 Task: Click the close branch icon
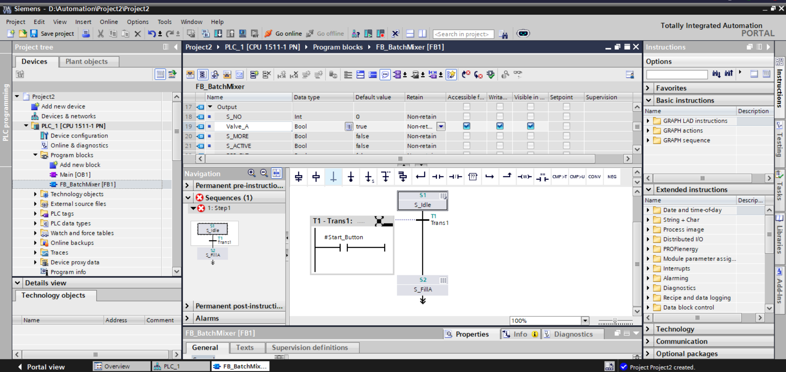[420, 177]
